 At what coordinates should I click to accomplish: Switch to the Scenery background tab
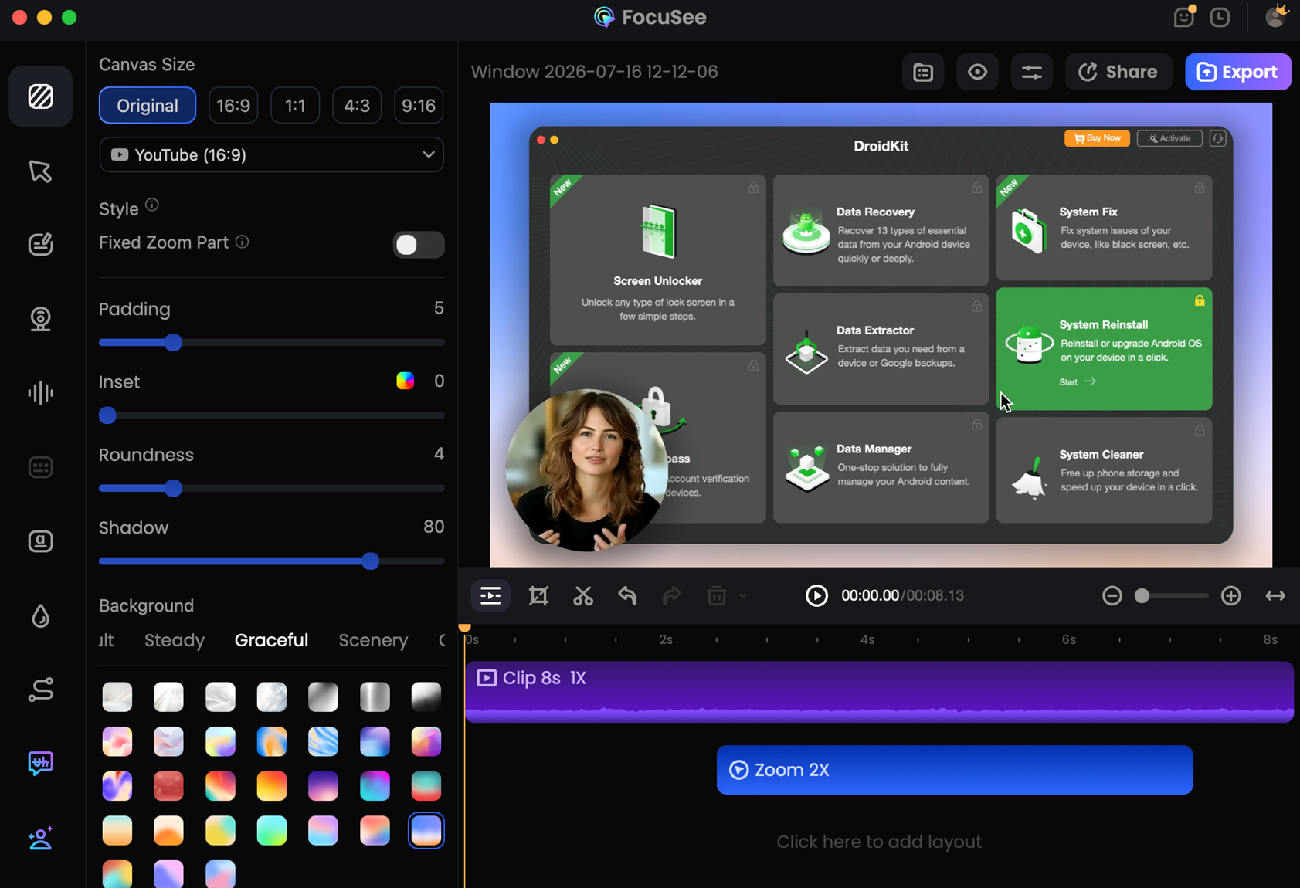[373, 640]
